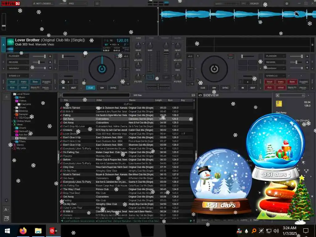
Task: Toggle the HiHat stem on left deck
Action: pyautogui.click(x=23, y=88)
